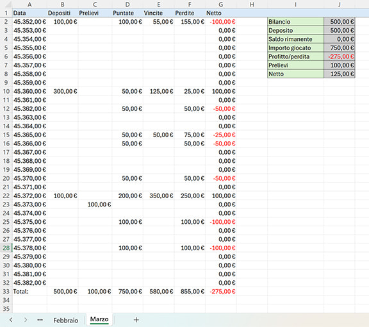Viewport: 369px width, 327px height.
Task: Click the Data header cell
Action: 29,13
